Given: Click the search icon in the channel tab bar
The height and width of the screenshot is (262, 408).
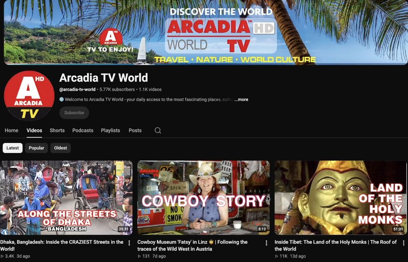Looking at the screenshot, I should [158, 130].
